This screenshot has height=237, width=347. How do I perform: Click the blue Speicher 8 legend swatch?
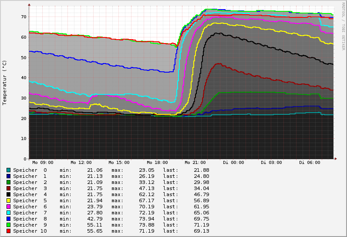[x=8, y=219]
